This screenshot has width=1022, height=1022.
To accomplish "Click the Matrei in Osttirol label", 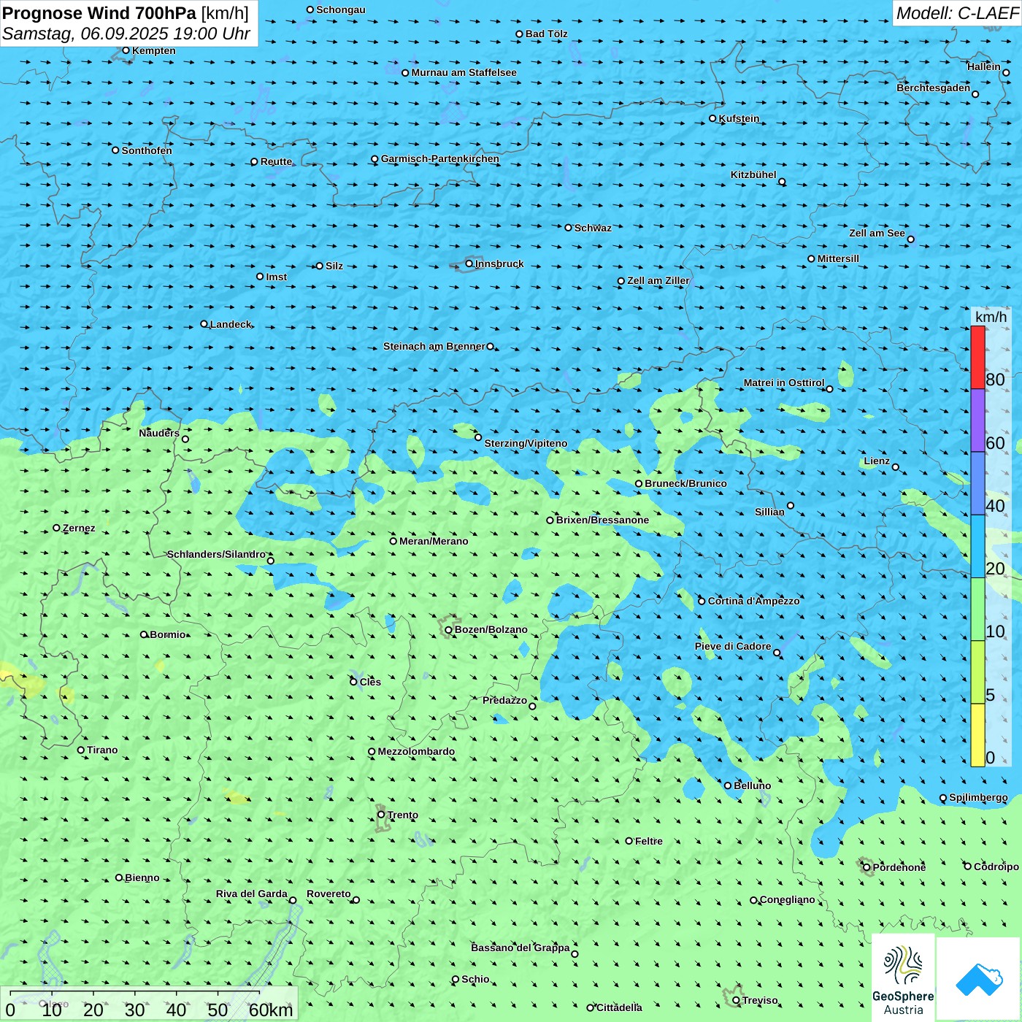I will [784, 383].
